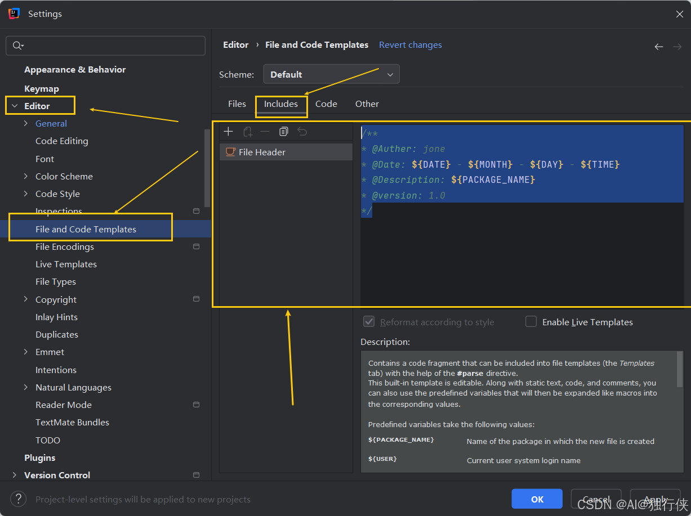Navigate back with the left arrow icon
The width and height of the screenshot is (691, 516).
[x=658, y=47]
